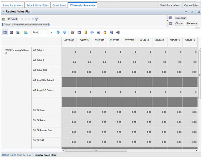Switch to bar chart view icon

[x=18, y=33]
